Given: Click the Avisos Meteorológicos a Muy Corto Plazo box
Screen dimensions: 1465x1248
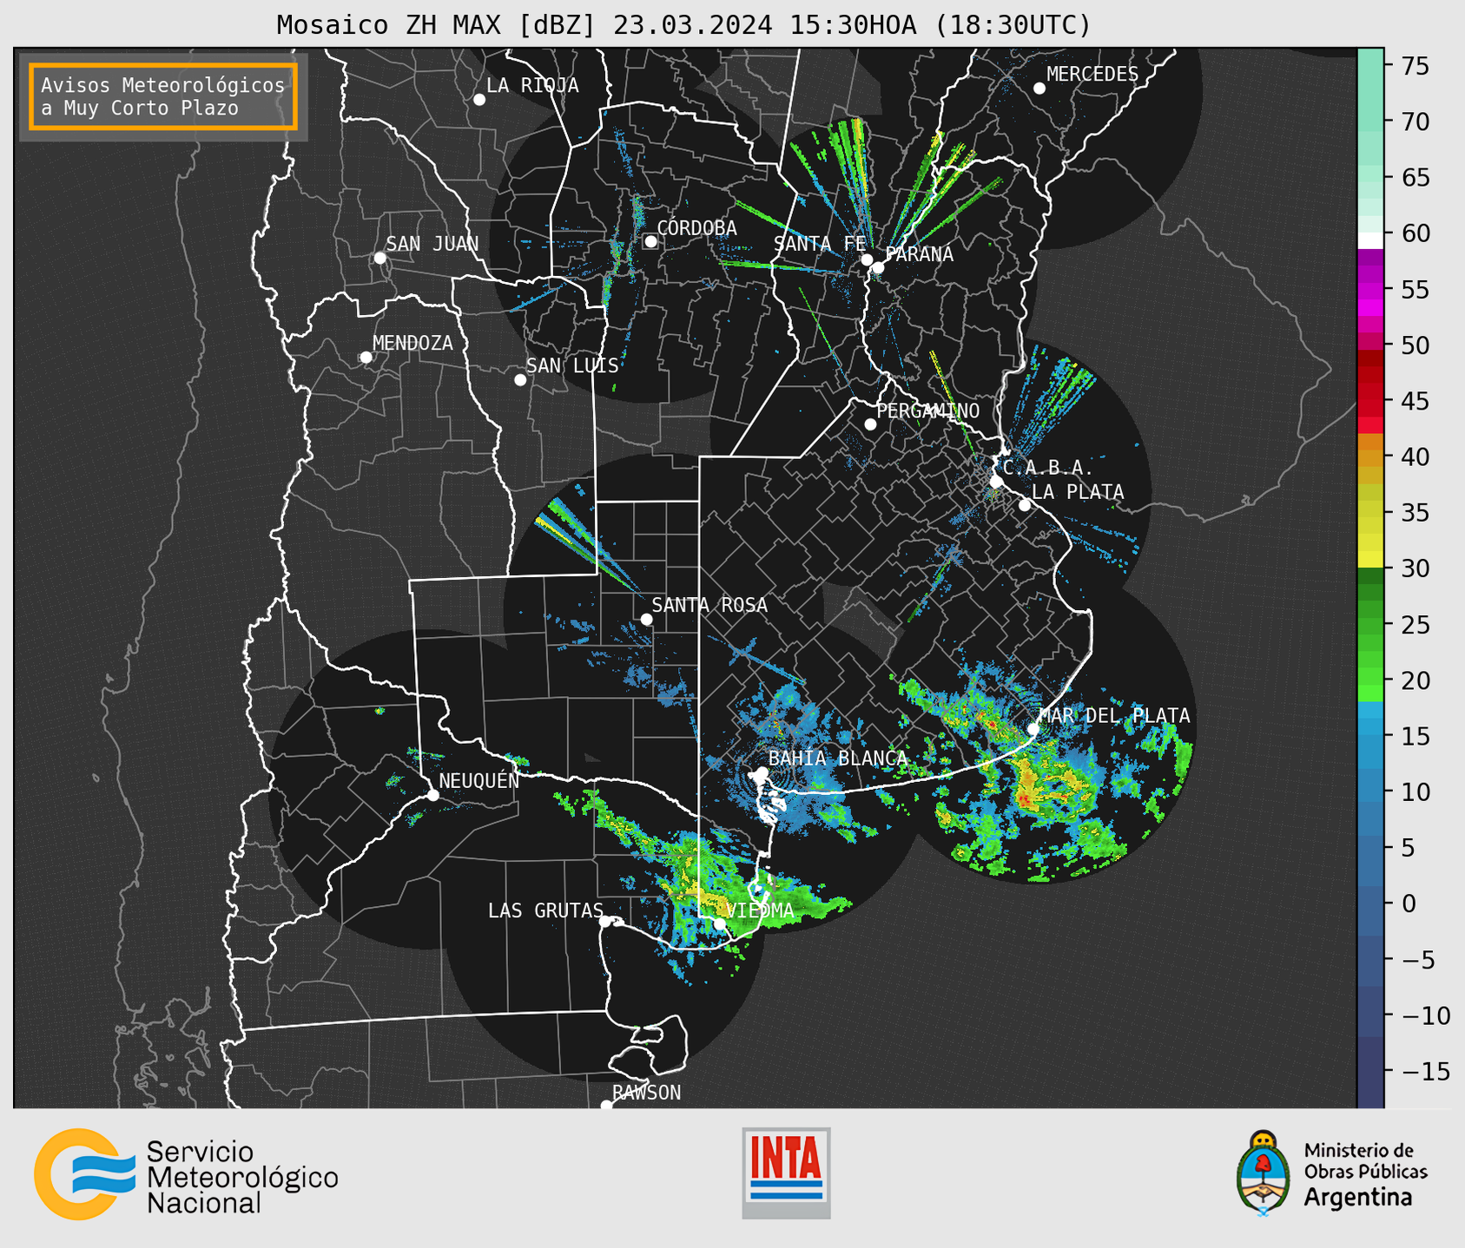Looking at the screenshot, I should click(x=163, y=96).
